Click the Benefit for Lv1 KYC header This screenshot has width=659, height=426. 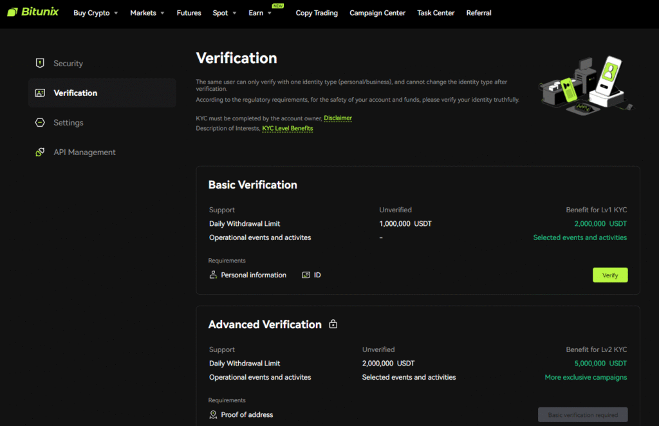pos(596,210)
